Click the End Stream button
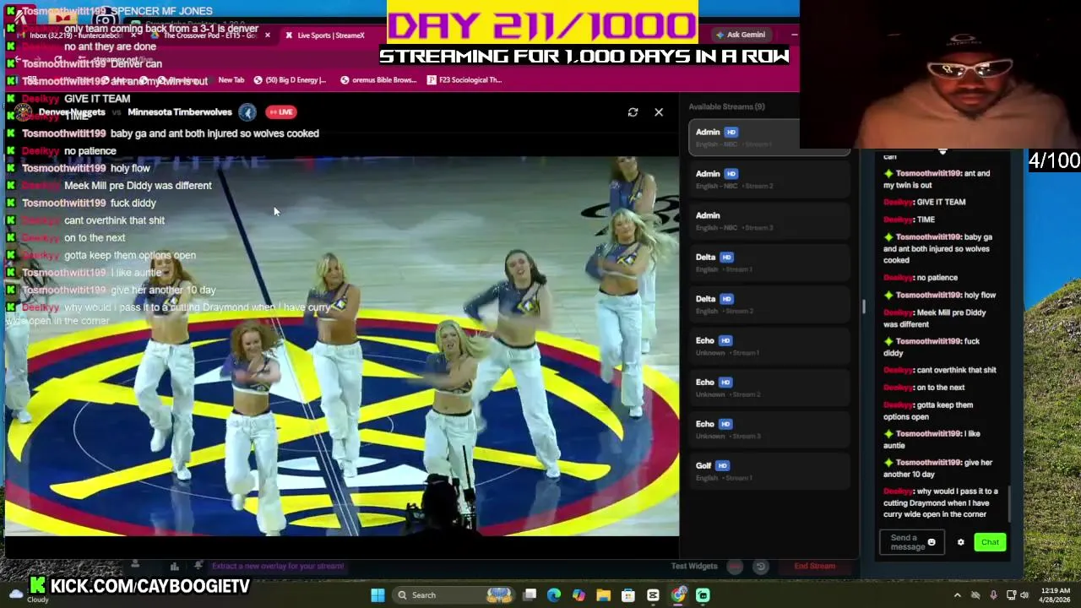This screenshot has height=608, width=1081. (814, 566)
